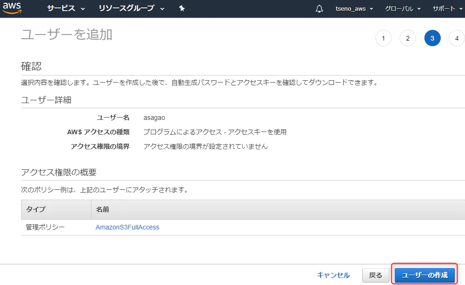Screen dimensions: 465x285
Task: Click the 確認 section heading
Action: [31, 66]
